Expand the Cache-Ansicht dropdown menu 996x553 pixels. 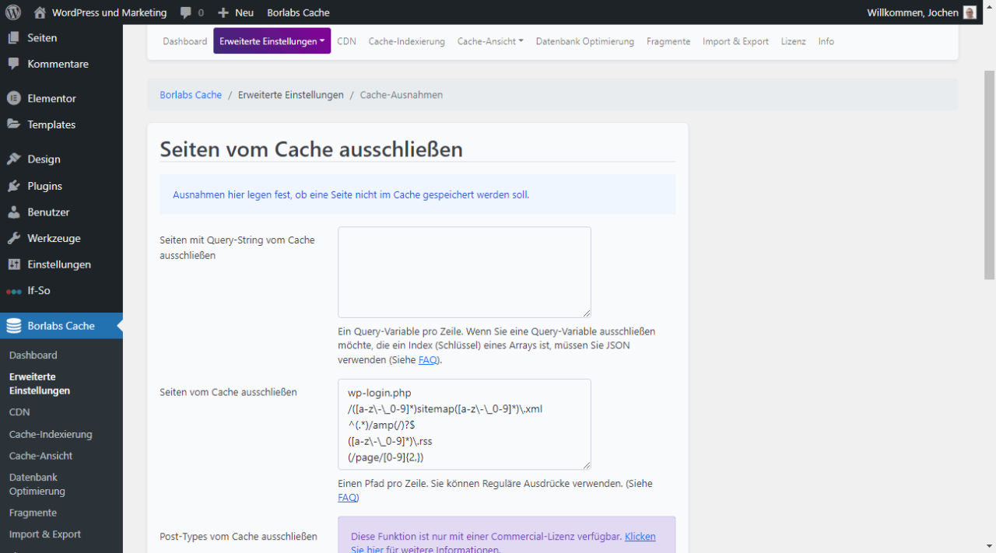[x=490, y=41]
